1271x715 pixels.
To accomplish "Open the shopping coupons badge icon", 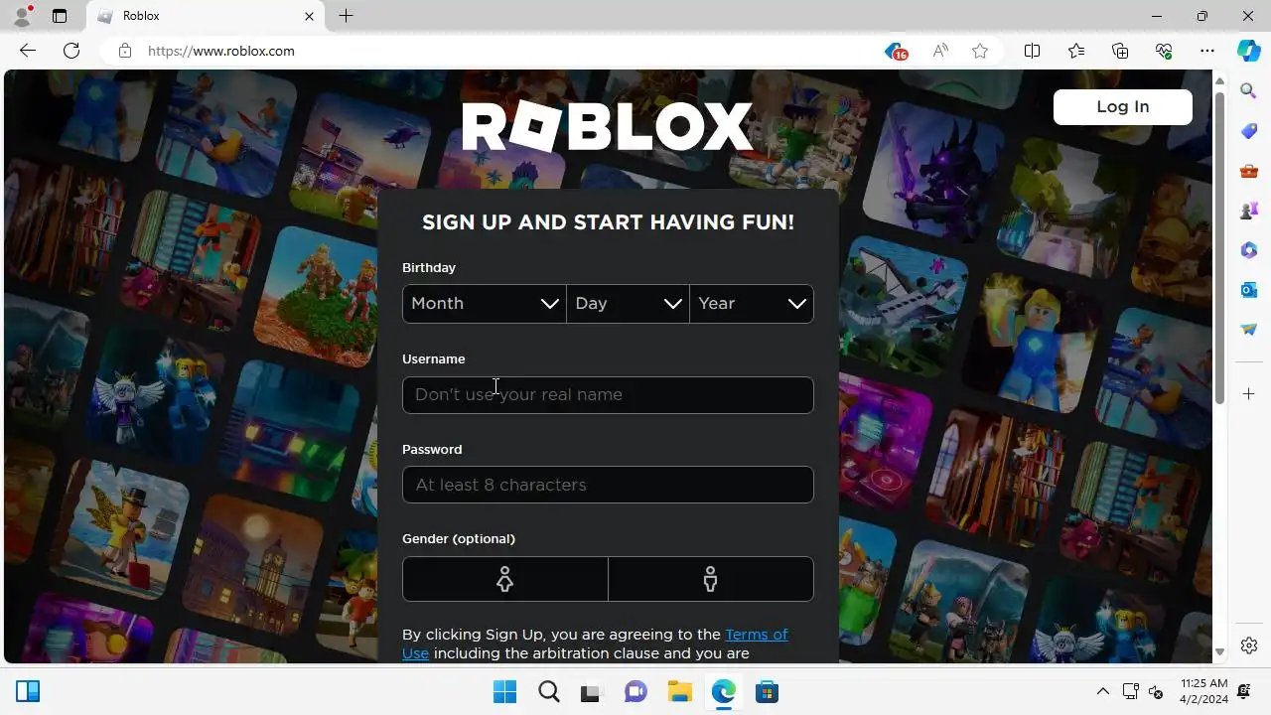I will tap(897, 51).
